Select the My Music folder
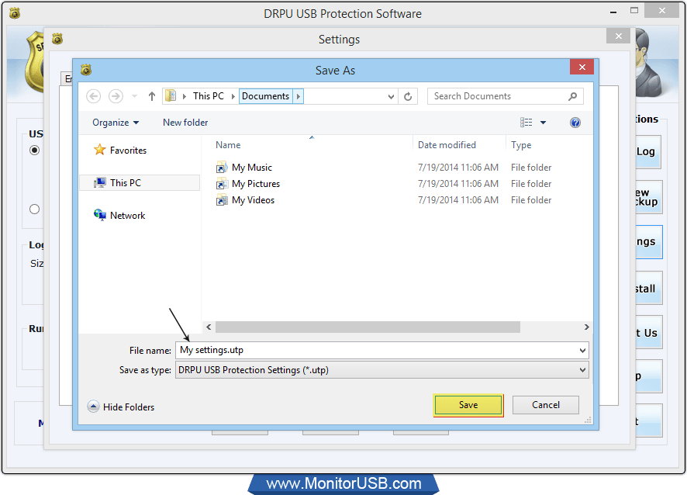 251,168
